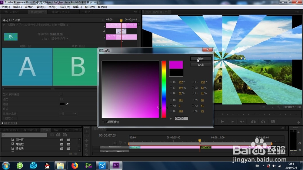Select the L 41% lightness radio button
The width and height of the screenshot is (303, 170).
pos(193,93)
